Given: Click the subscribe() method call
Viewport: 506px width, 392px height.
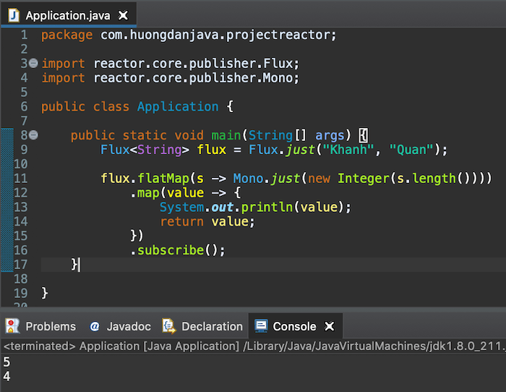Looking at the screenshot, I should coord(178,250).
